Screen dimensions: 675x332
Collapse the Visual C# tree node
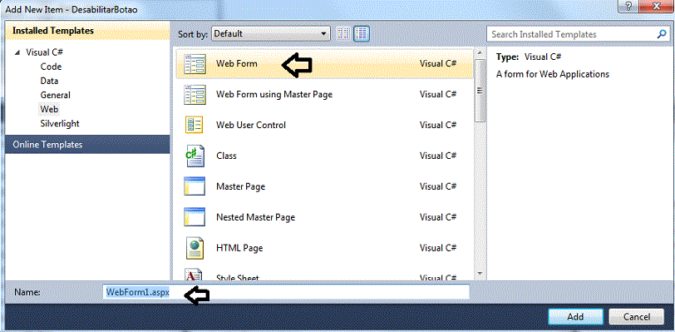(x=17, y=52)
